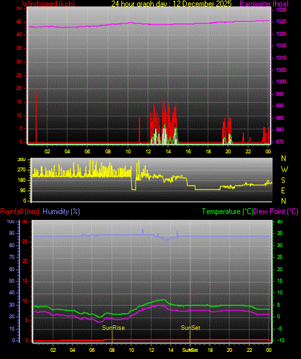Click the barometer axis value 985
301x359 pixels.
point(280,118)
